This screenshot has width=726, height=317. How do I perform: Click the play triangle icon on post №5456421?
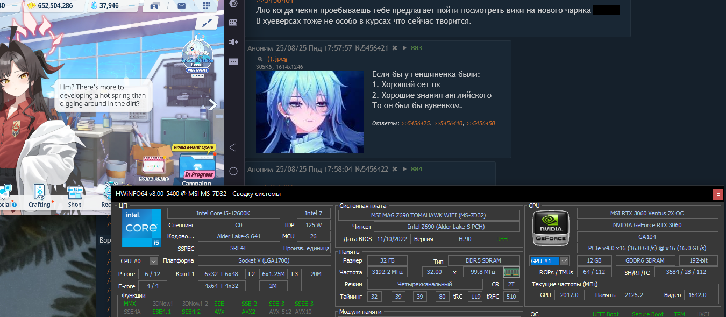tap(405, 48)
